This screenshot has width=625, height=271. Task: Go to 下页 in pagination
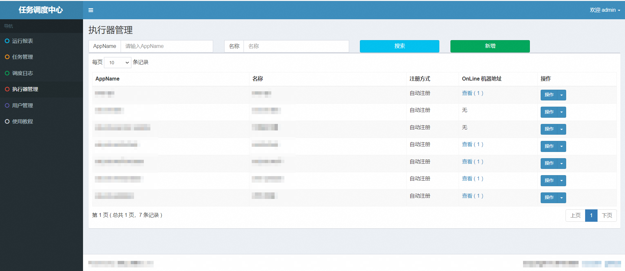(x=607, y=216)
